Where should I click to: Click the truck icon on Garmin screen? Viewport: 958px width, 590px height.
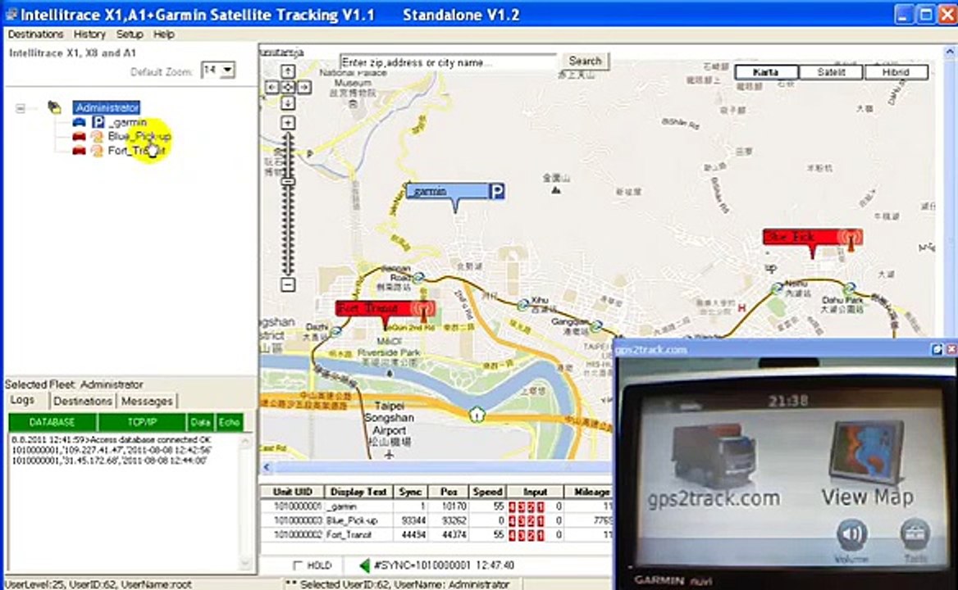(714, 456)
